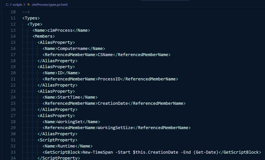This screenshot has height=160, width=265.
Task: Click line number 23
Action: (x=13, y=91)
